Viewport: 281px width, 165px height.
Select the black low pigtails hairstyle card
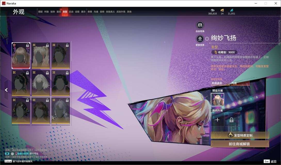click(x=61, y=83)
